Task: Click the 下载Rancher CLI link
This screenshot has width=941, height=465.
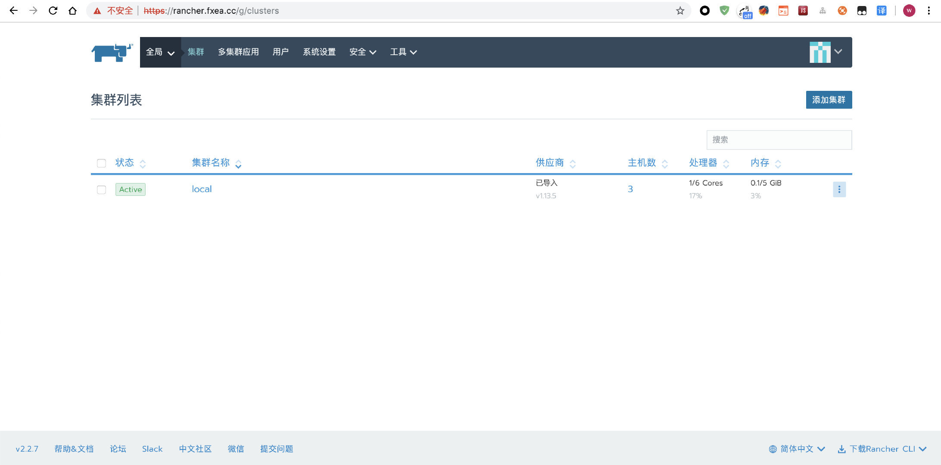Action: (x=881, y=449)
